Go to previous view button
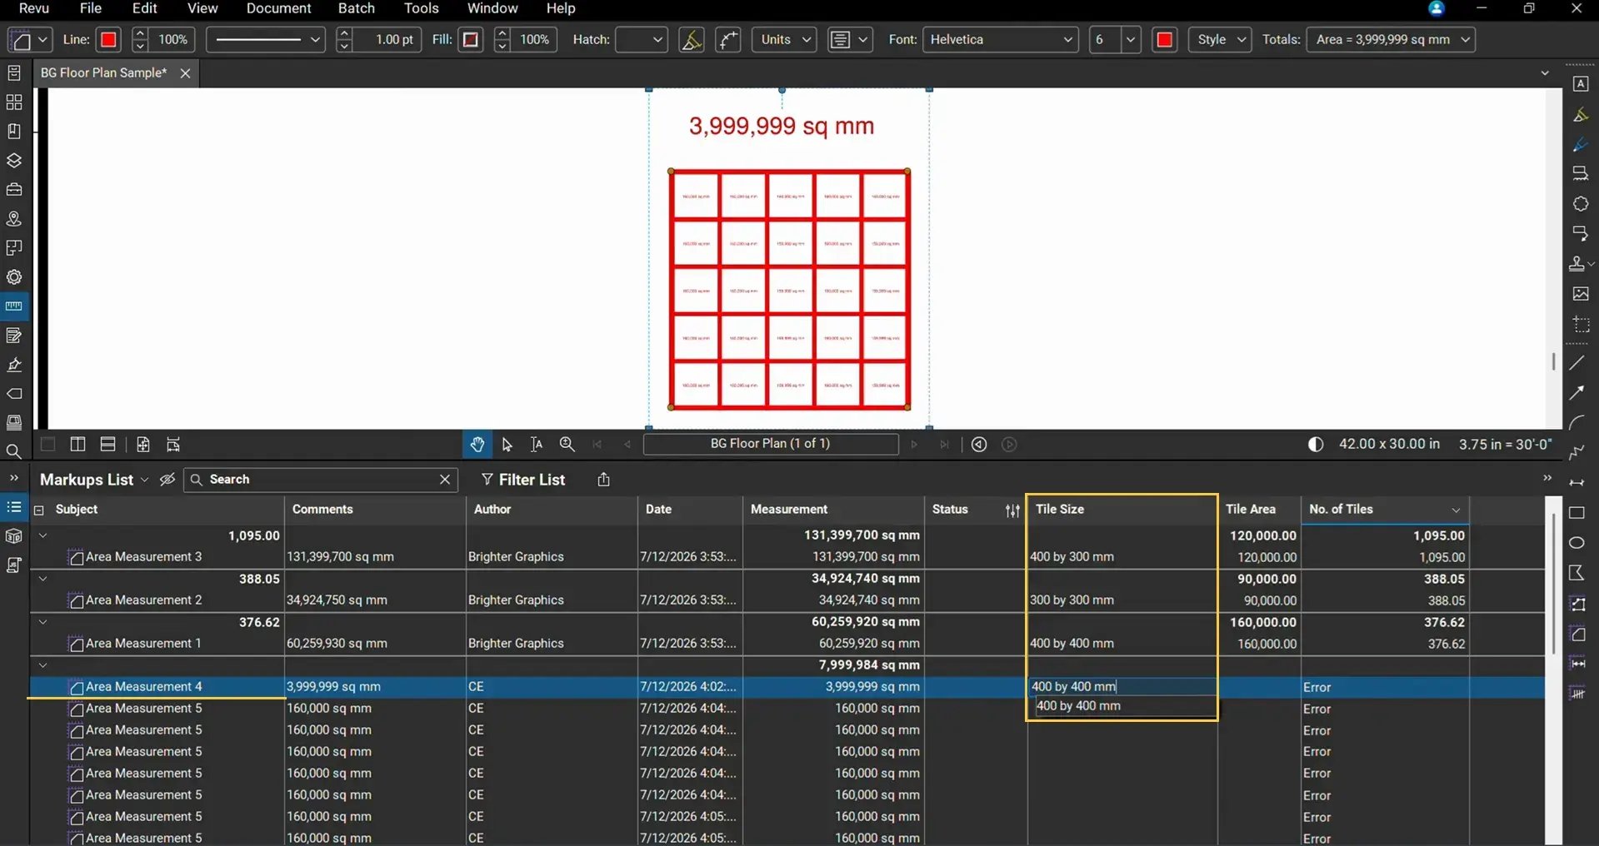Image resolution: width=1599 pixels, height=846 pixels. [979, 445]
